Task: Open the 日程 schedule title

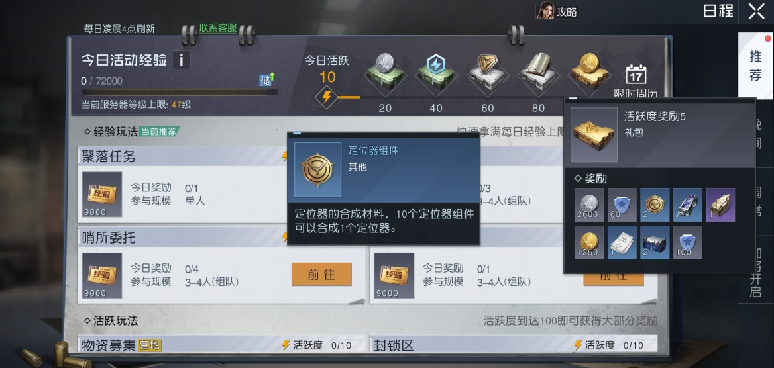Action: pos(718,11)
